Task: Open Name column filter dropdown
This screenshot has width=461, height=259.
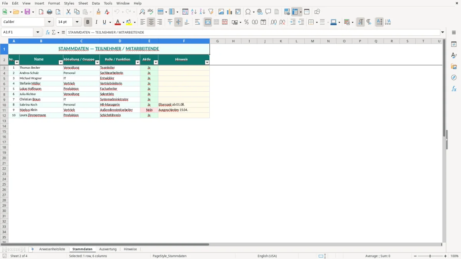Action: pos(60,63)
